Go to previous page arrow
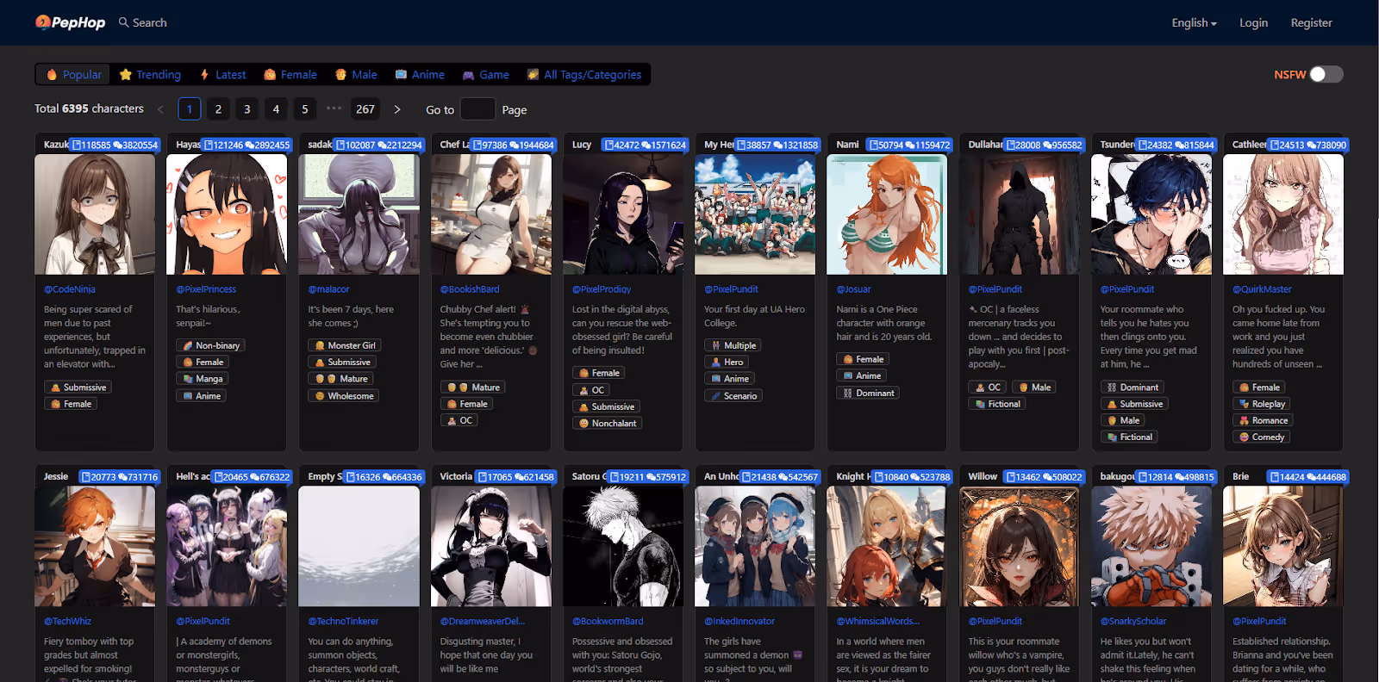Screen dimensions: 1379x682 [160, 109]
